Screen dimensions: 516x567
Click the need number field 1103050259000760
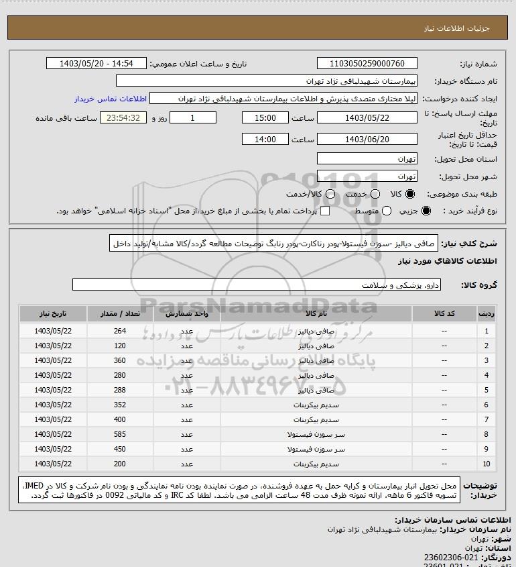(367, 63)
